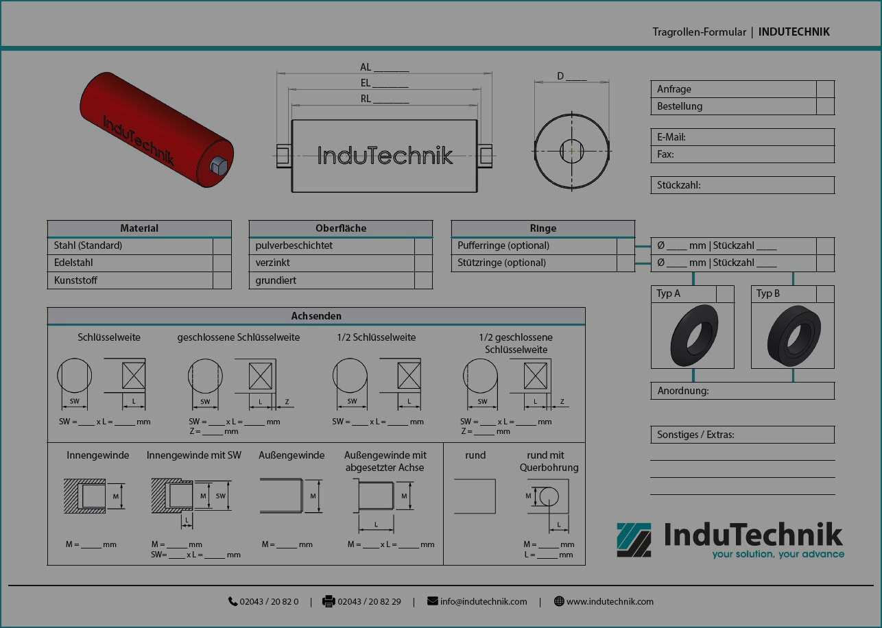The image size is (882, 628).
Task: Check the Typ B ring box
Action: [825, 294]
